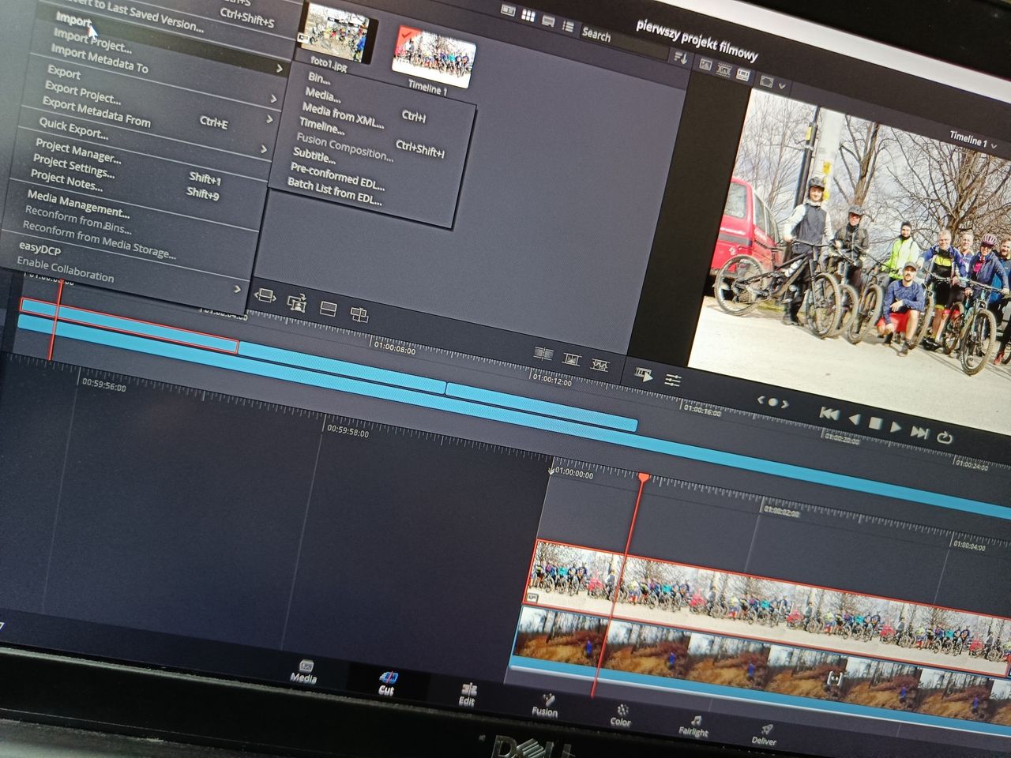Open the viewer Tools sliders icon

tap(673, 381)
